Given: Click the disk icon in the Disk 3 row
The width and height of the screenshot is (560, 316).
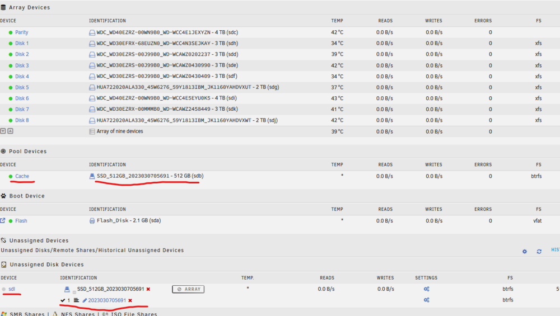Looking at the screenshot, I should [92, 65].
